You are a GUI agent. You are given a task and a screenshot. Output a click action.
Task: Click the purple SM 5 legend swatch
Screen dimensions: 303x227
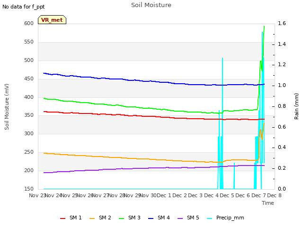(180, 218)
